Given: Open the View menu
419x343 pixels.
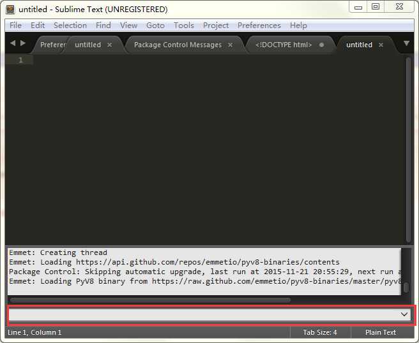Looking at the screenshot, I should (x=128, y=26).
